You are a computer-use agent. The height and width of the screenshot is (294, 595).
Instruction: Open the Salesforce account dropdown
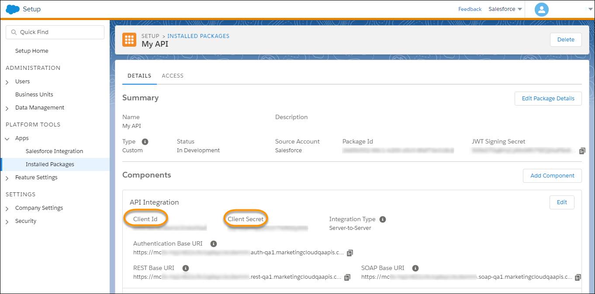[x=505, y=9]
